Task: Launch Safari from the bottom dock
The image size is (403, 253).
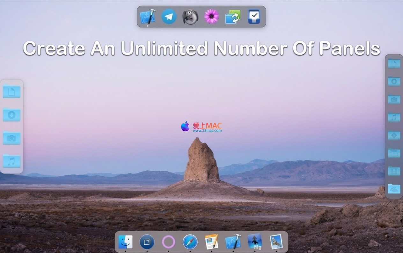Action: click(190, 242)
